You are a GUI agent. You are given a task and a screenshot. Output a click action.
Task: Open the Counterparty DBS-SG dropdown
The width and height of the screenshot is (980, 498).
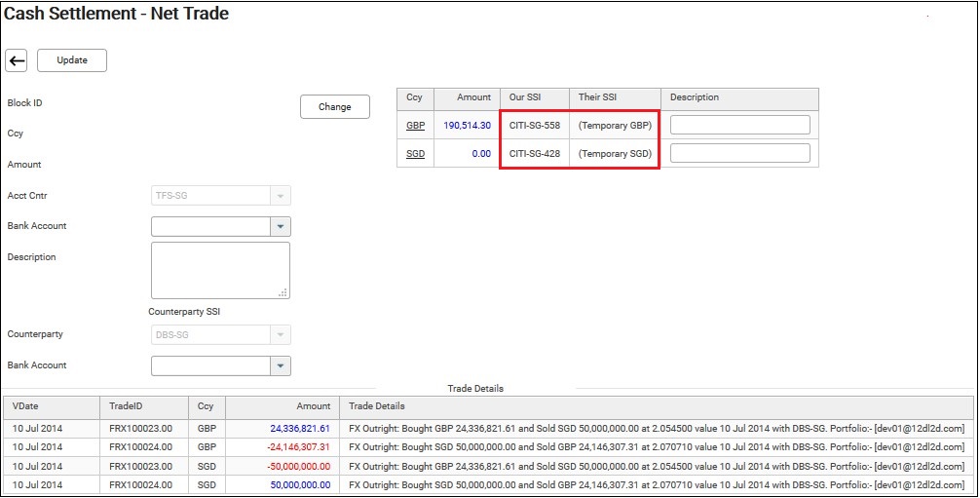(280, 335)
